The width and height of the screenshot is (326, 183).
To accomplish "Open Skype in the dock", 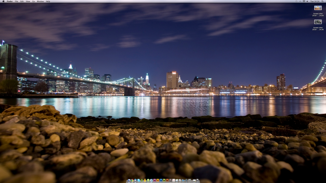I will pos(138,180).
